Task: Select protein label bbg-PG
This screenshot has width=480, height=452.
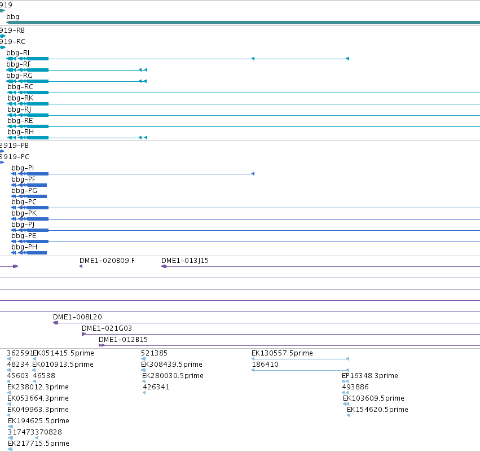Action: (x=24, y=191)
